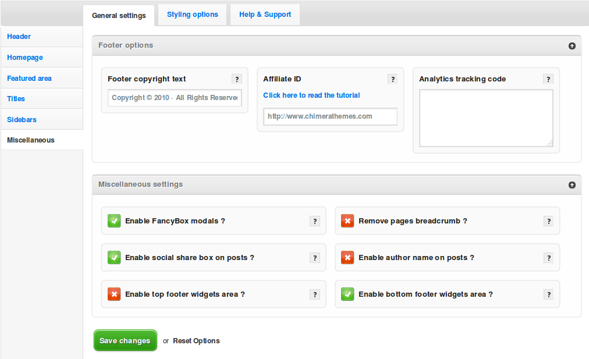Focus the Affiliate ID URL input field

coord(330,116)
